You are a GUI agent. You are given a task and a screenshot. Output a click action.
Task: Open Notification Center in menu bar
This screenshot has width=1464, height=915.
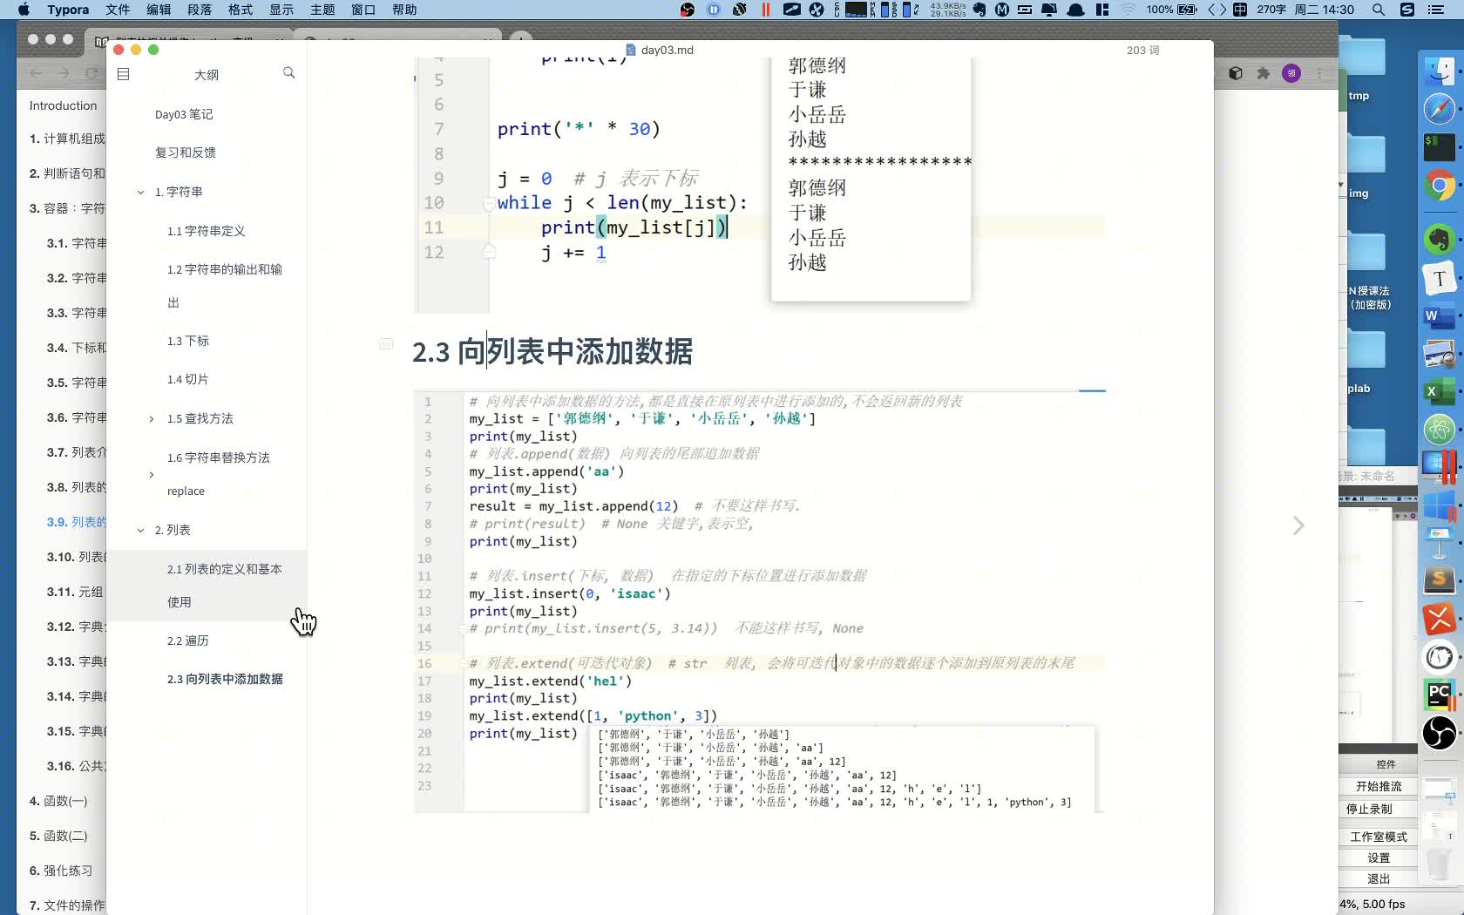(x=1436, y=10)
